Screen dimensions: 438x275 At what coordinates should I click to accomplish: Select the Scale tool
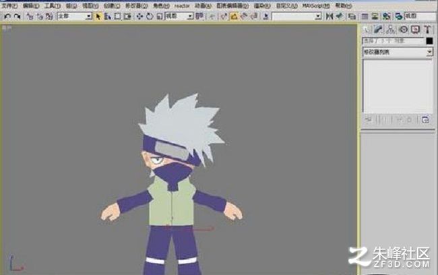pos(159,16)
